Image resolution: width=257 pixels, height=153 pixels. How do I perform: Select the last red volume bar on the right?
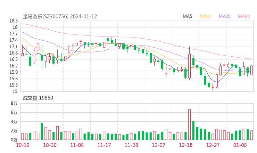251,135
